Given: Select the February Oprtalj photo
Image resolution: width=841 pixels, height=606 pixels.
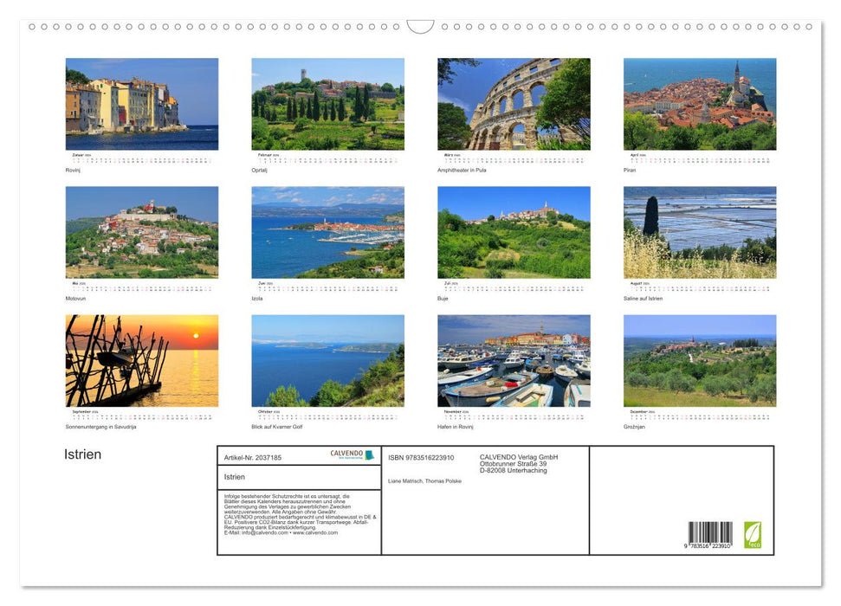Looking at the screenshot, I should [x=327, y=104].
